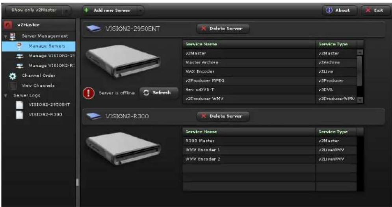Viewport: 392px width, 207px height.
Task: Select the R300 Master service row
Action: click(269, 141)
